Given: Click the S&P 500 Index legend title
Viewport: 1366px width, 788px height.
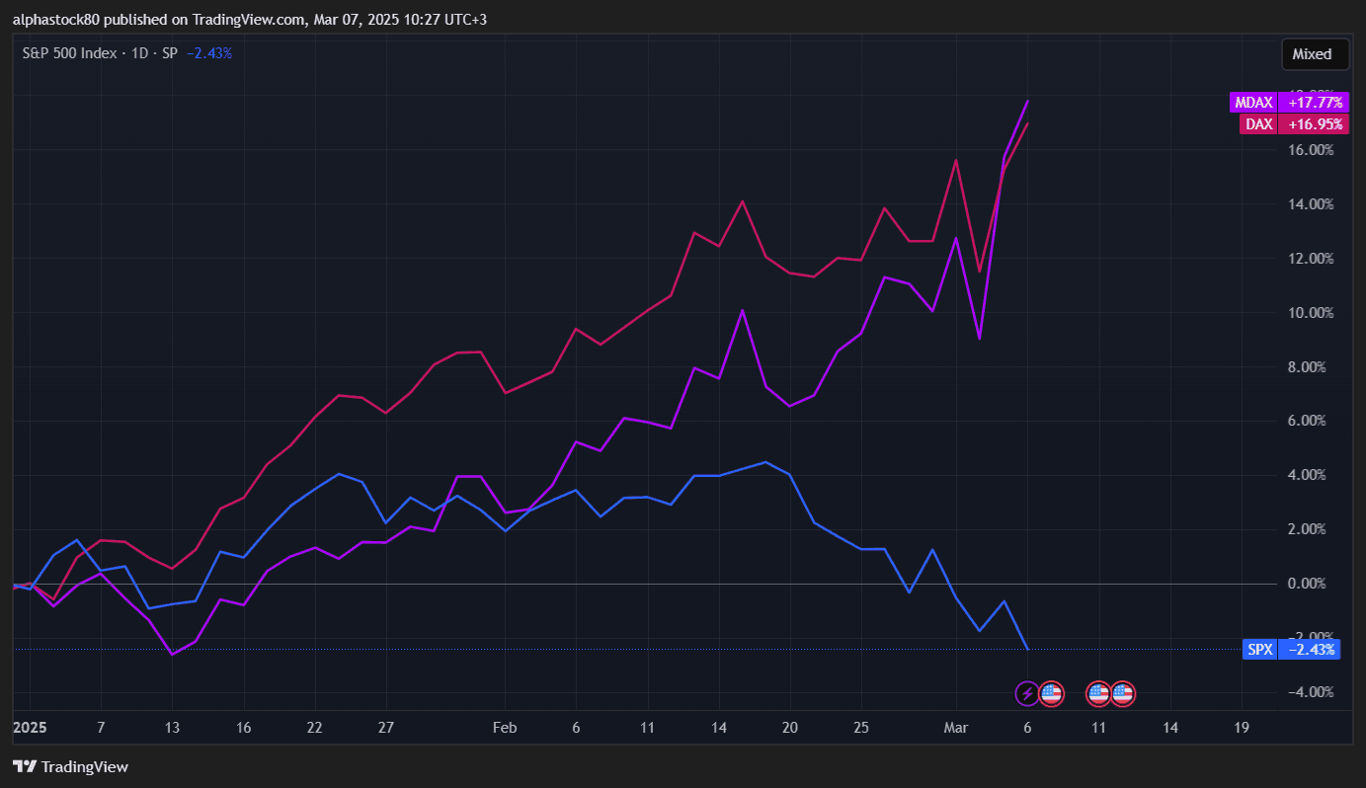Looking at the screenshot, I should pos(71,53).
